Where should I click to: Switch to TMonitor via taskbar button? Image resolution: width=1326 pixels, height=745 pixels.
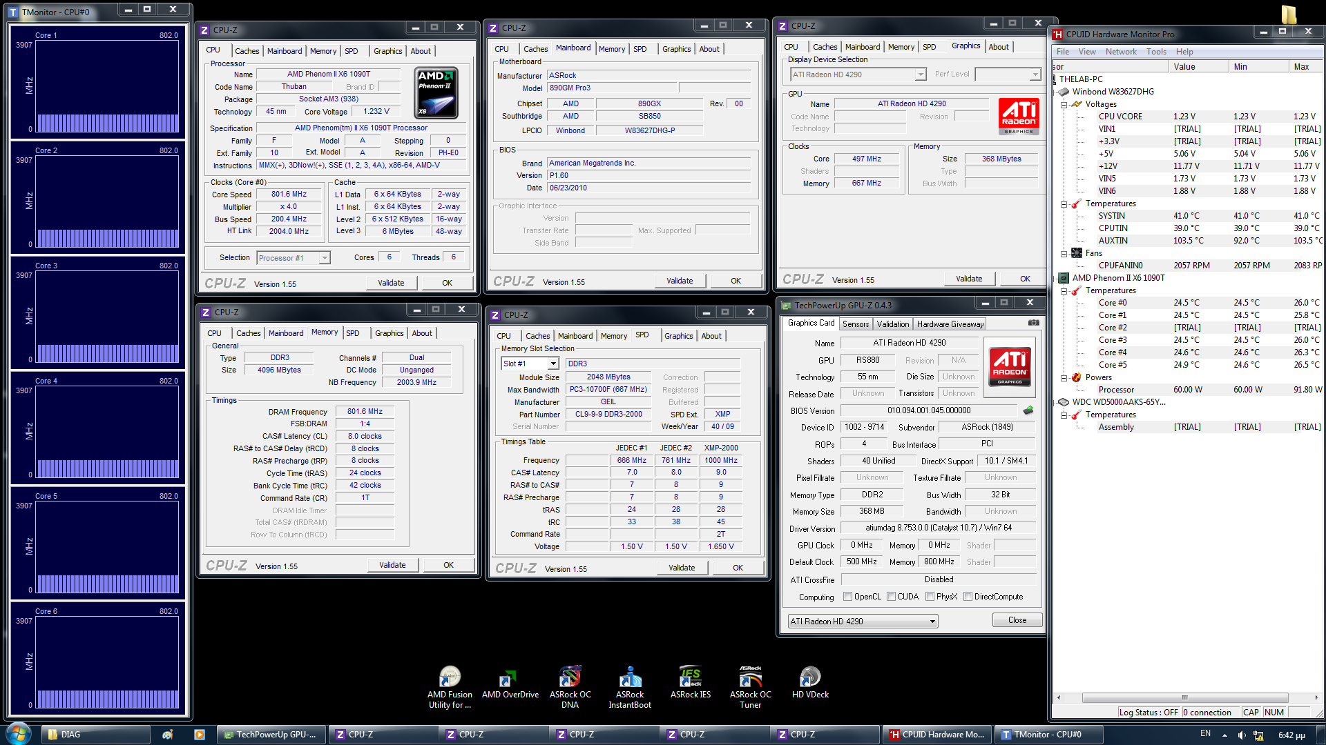click(x=1047, y=735)
